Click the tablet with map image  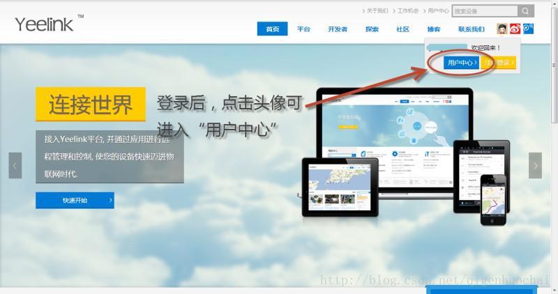340,187
